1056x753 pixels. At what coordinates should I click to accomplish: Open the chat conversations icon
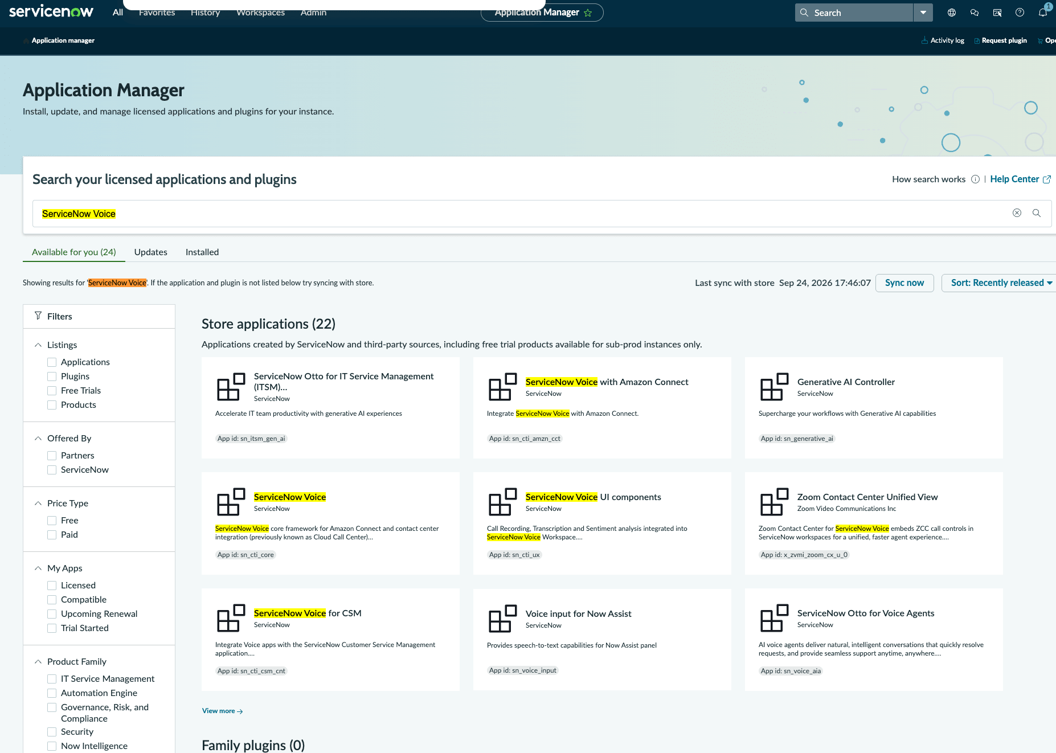click(x=975, y=13)
